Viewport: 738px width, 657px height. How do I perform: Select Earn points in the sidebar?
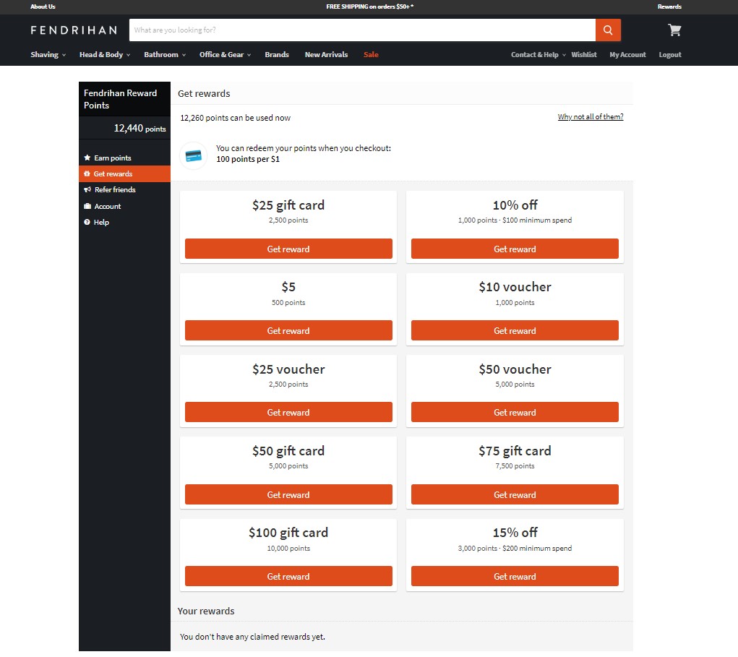(x=124, y=158)
